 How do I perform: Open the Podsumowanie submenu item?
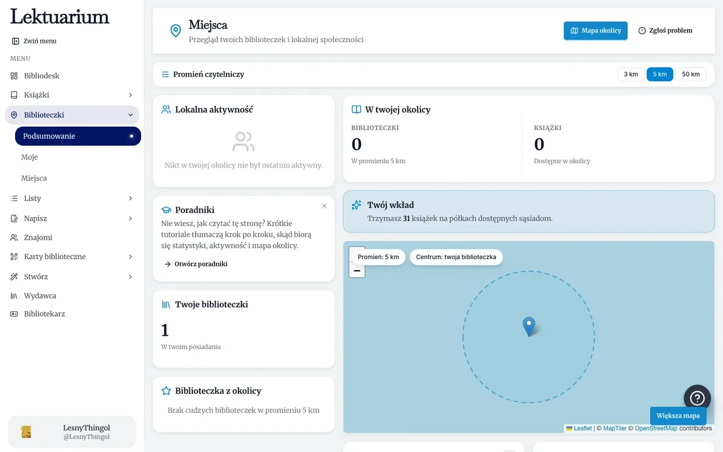click(78, 136)
